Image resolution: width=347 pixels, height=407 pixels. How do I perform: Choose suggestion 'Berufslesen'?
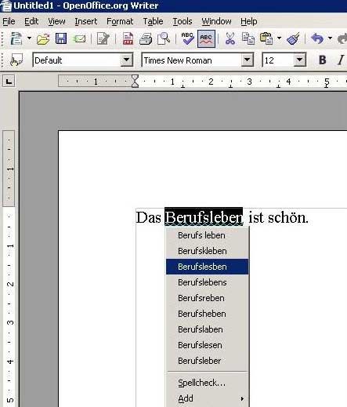(x=208, y=345)
